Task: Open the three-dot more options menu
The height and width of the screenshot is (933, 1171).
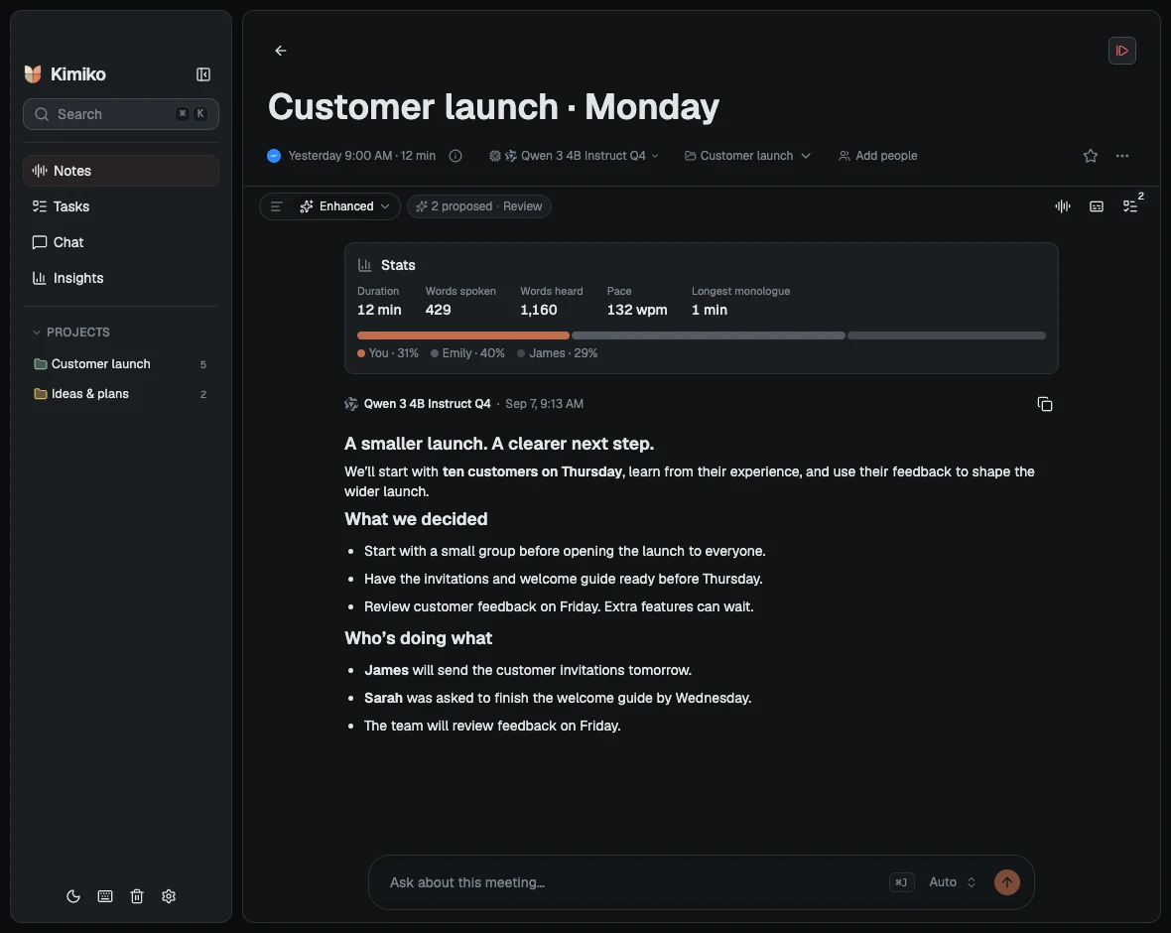Action: click(1121, 156)
